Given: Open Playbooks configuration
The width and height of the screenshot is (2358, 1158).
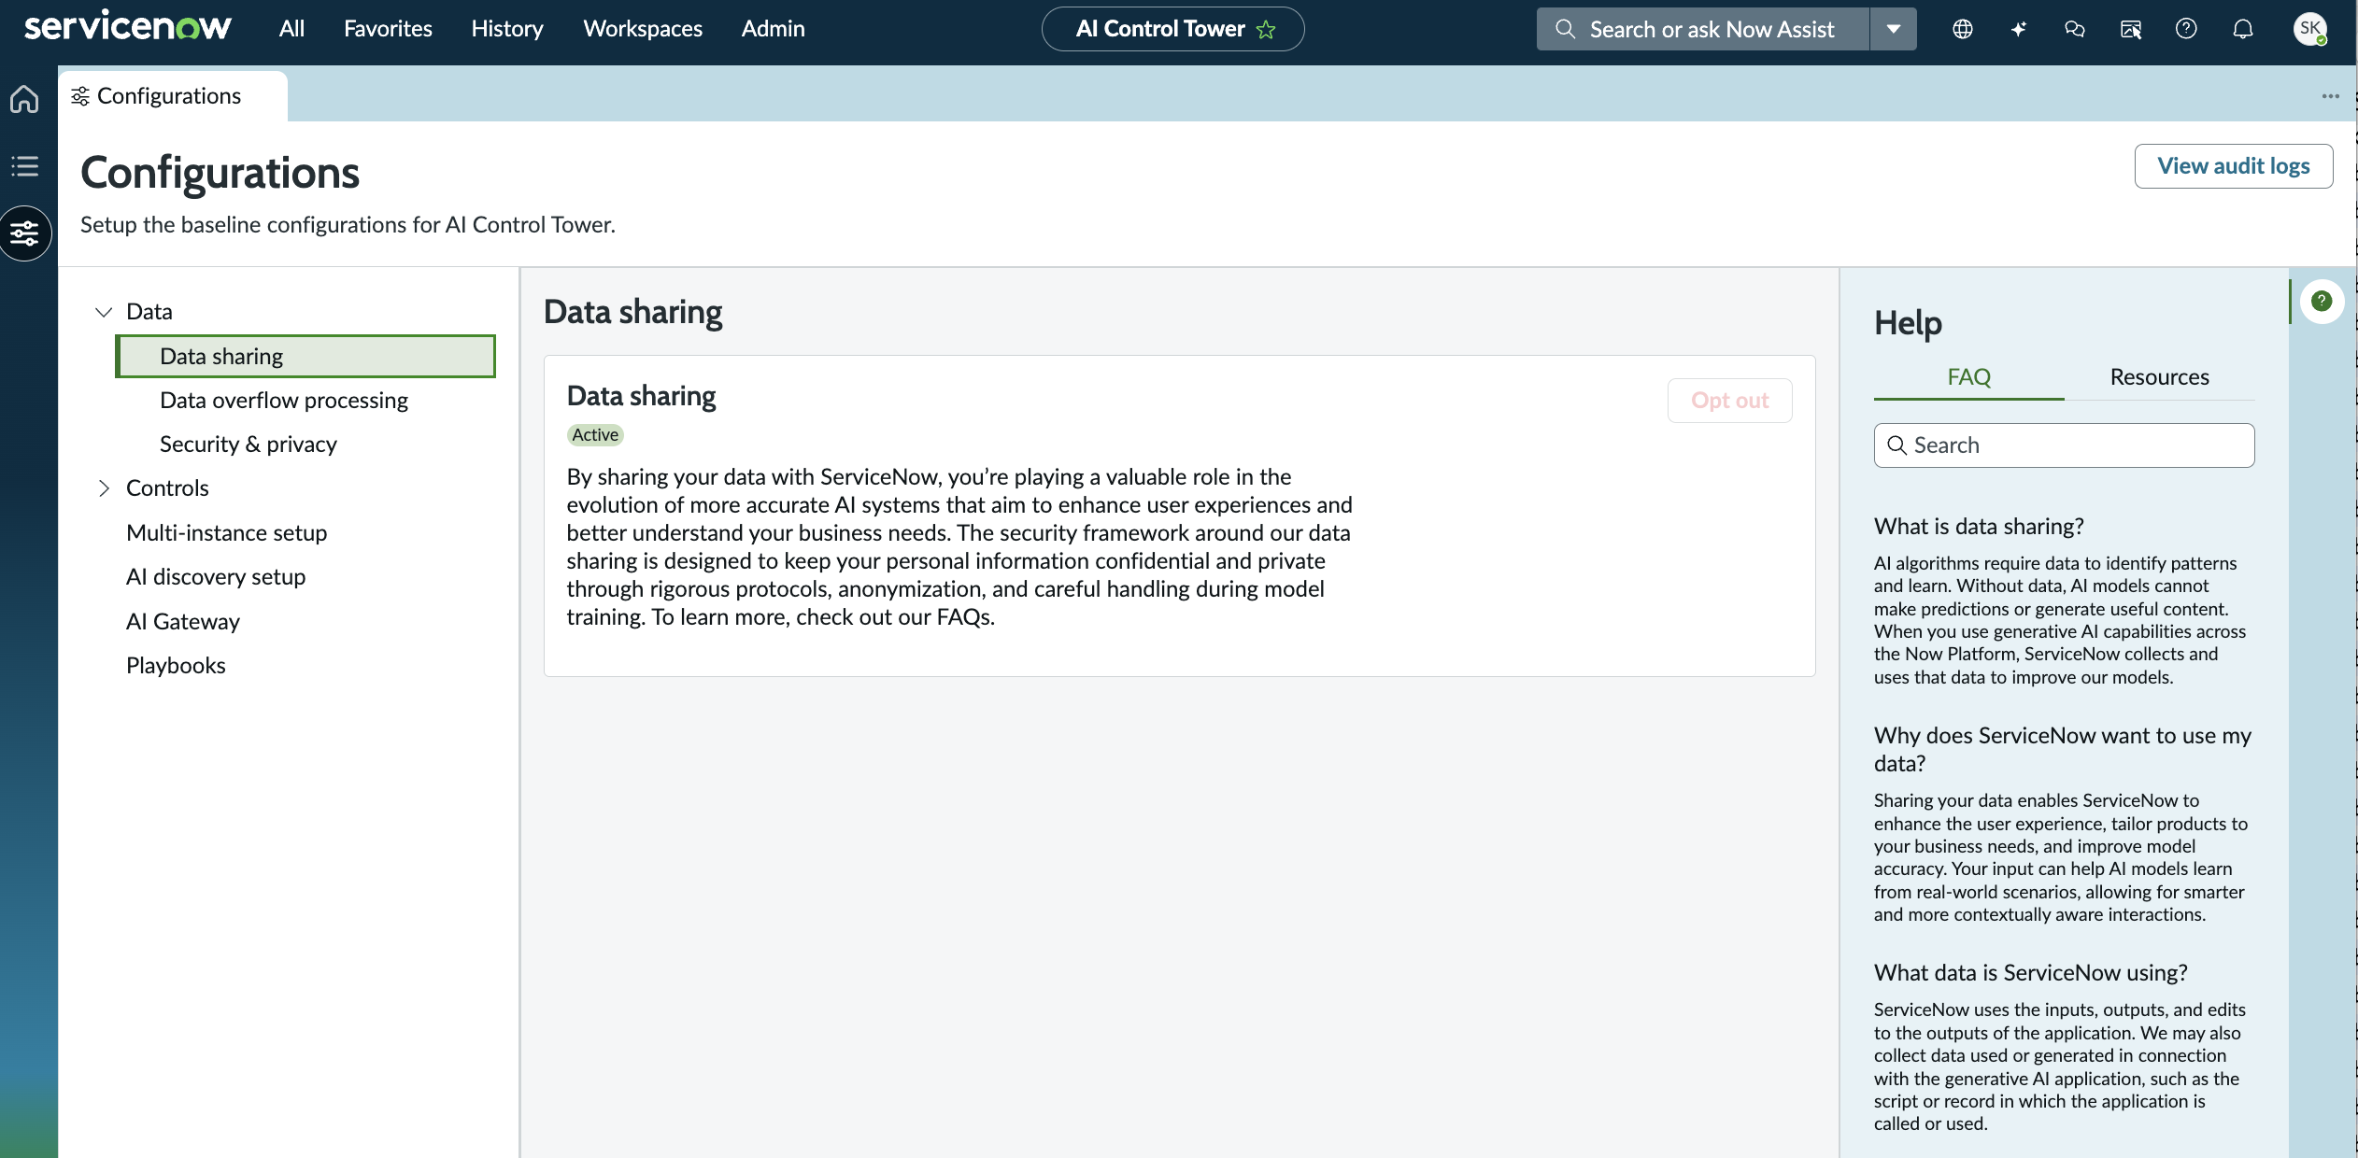Looking at the screenshot, I should [176, 665].
